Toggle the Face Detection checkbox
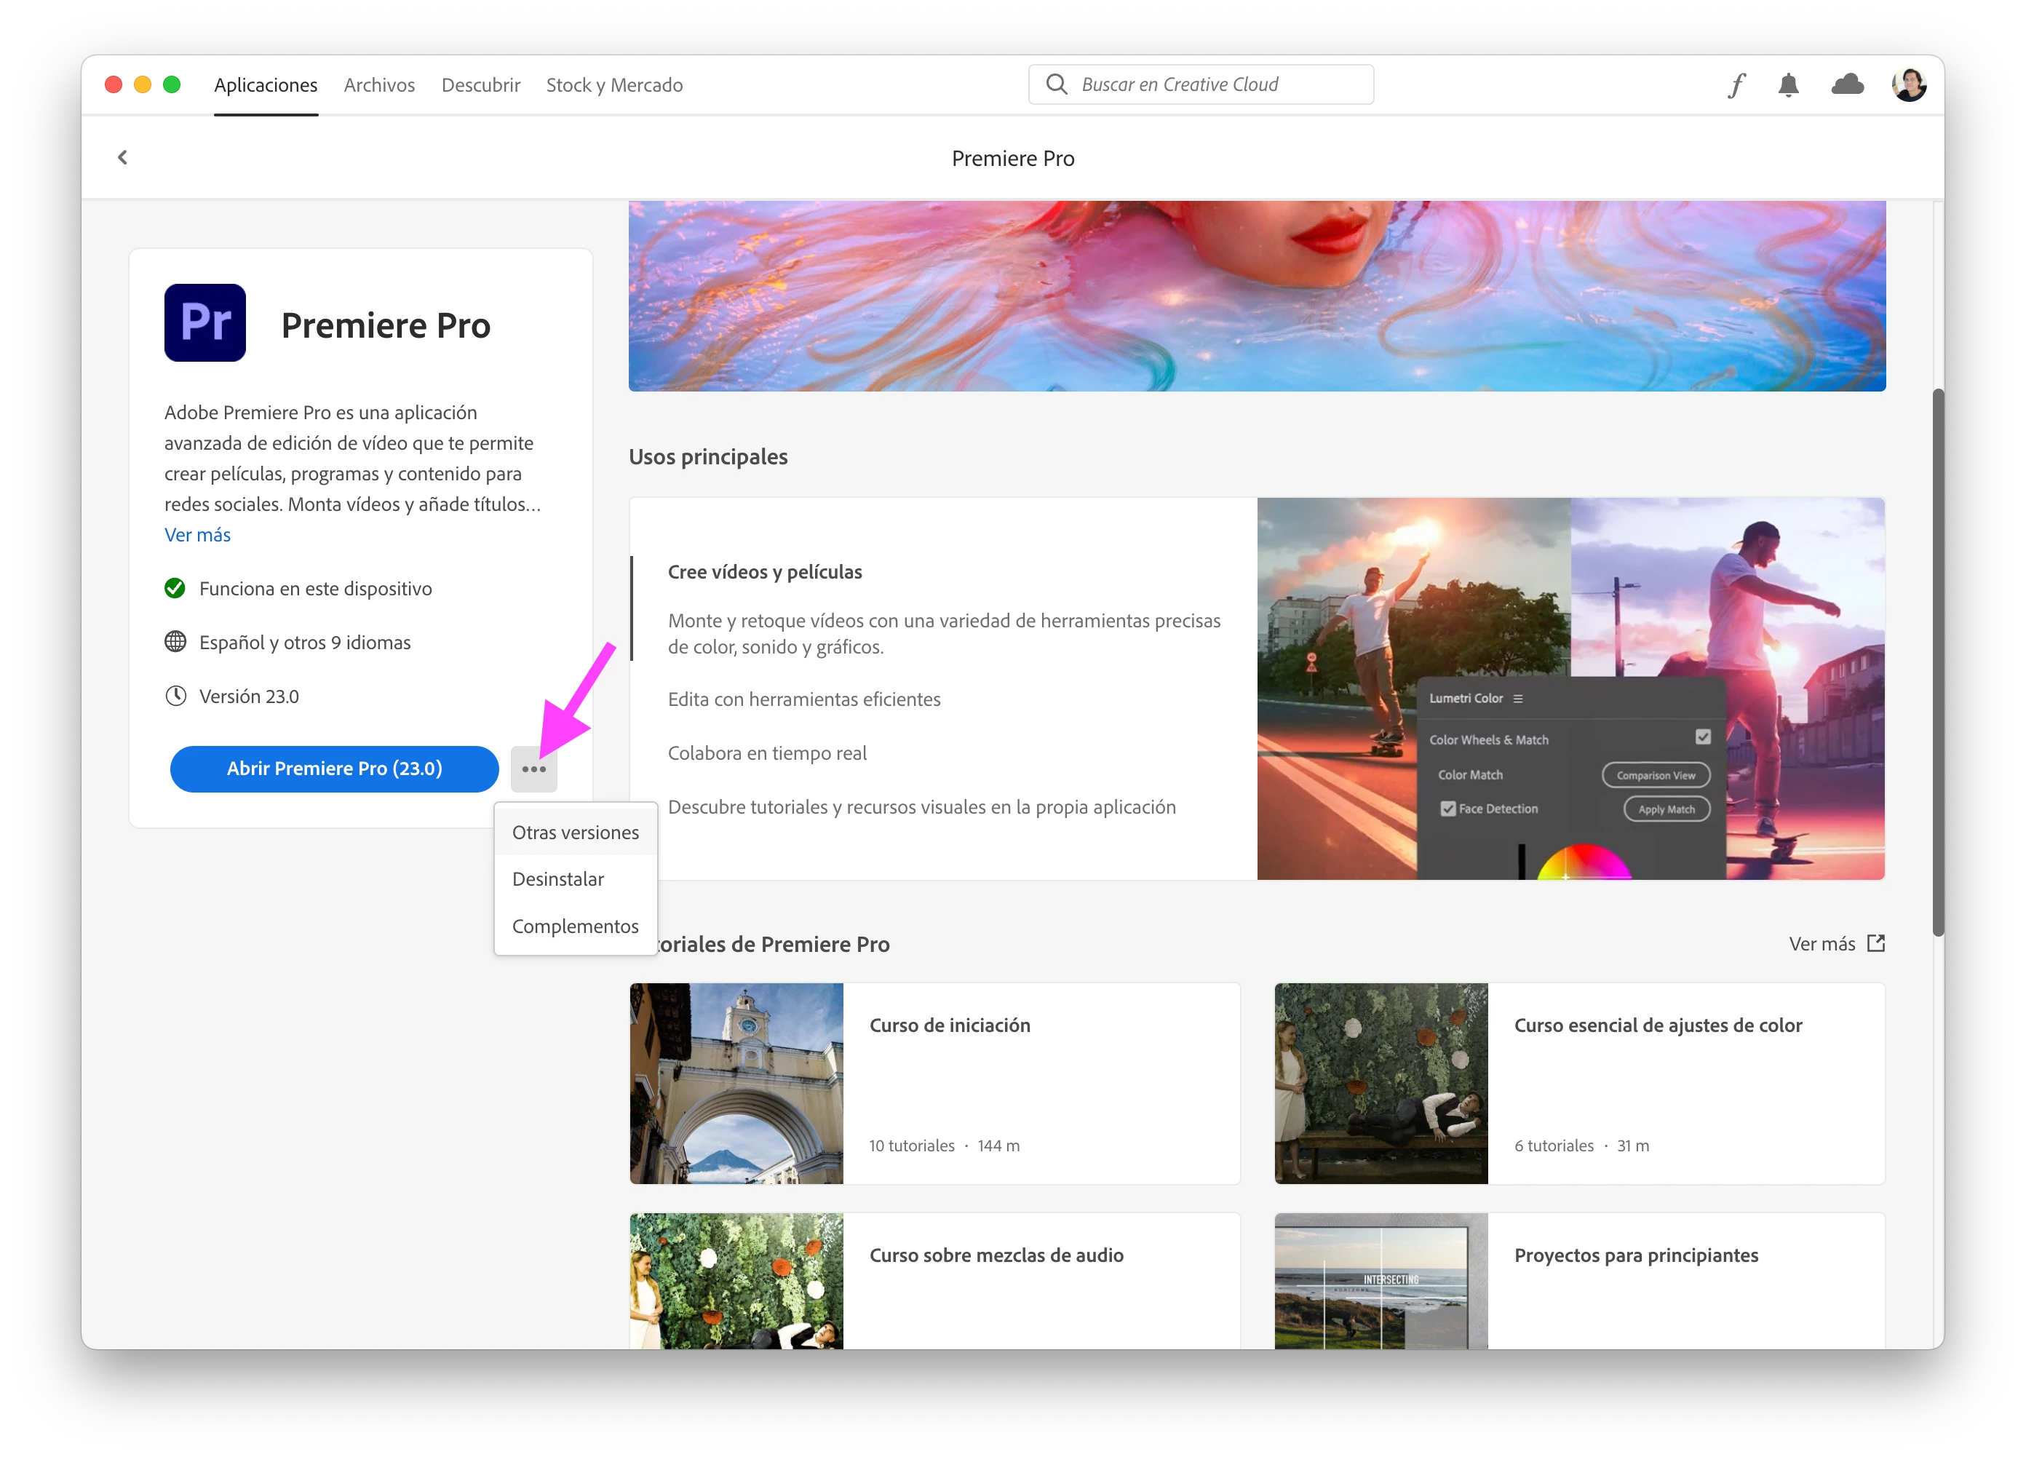Image resolution: width=2026 pixels, height=1457 pixels. (1448, 809)
